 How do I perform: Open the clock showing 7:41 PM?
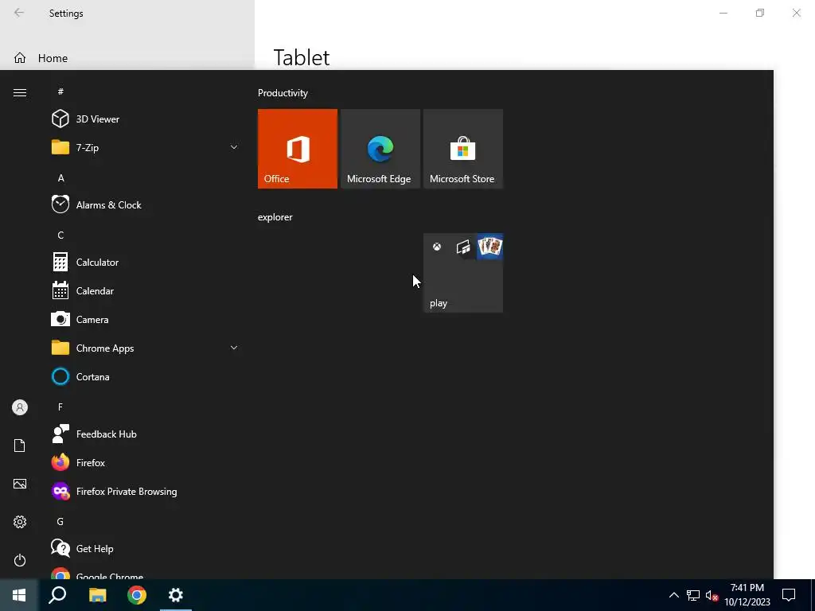coord(747,595)
